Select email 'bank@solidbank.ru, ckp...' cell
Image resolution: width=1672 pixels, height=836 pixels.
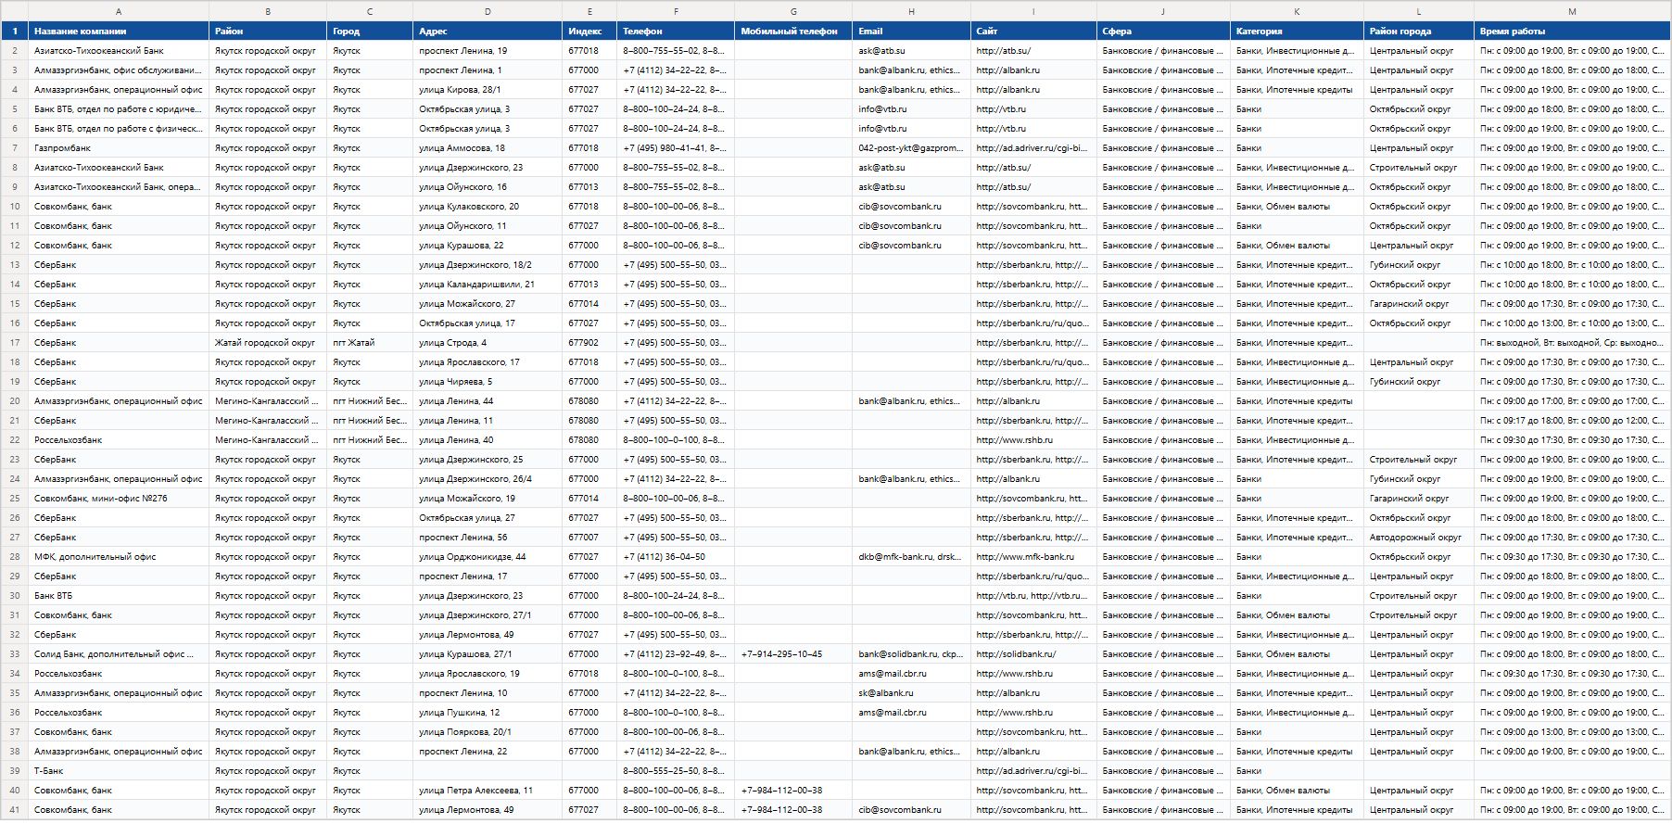click(911, 654)
